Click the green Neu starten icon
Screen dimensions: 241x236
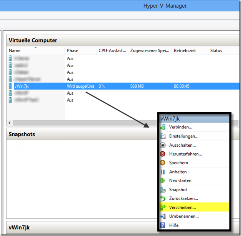click(x=163, y=180)
